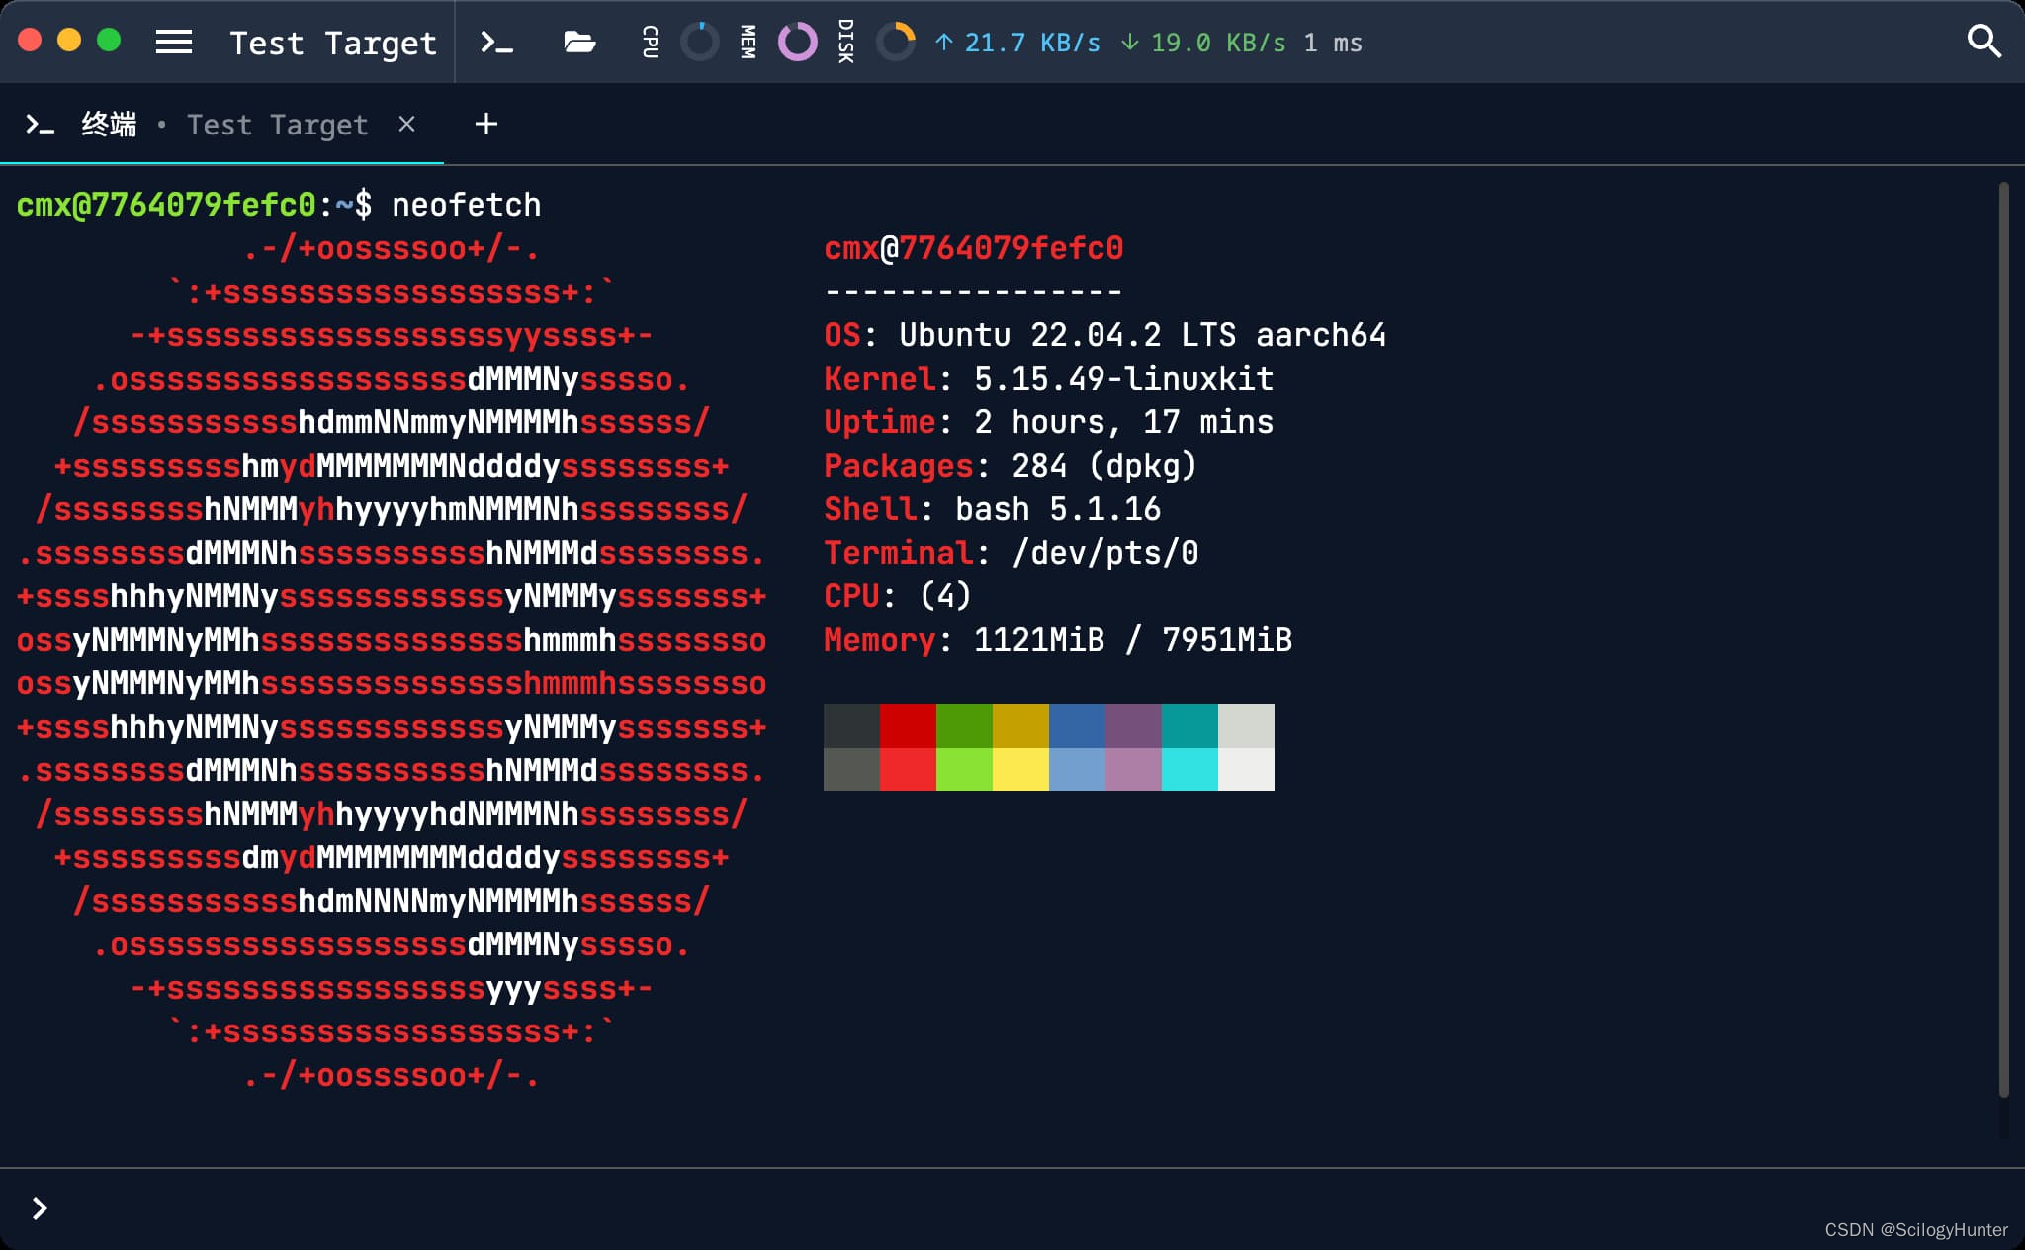Open search with the magnifier icon

click(x=1983, y=42)
